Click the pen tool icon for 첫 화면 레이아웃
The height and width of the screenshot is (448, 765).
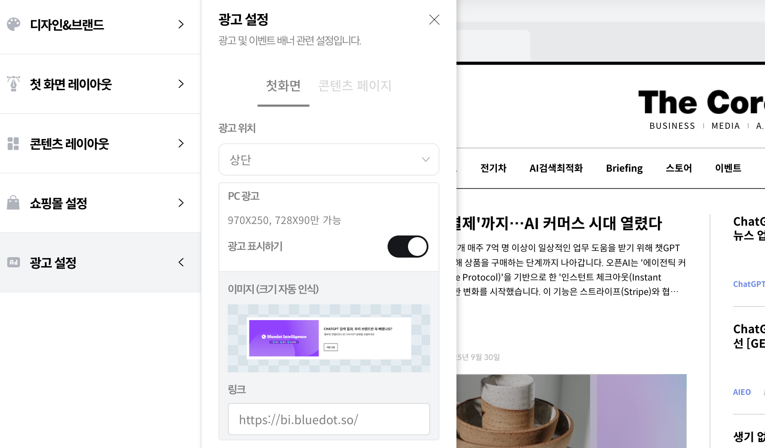point(14,84)
